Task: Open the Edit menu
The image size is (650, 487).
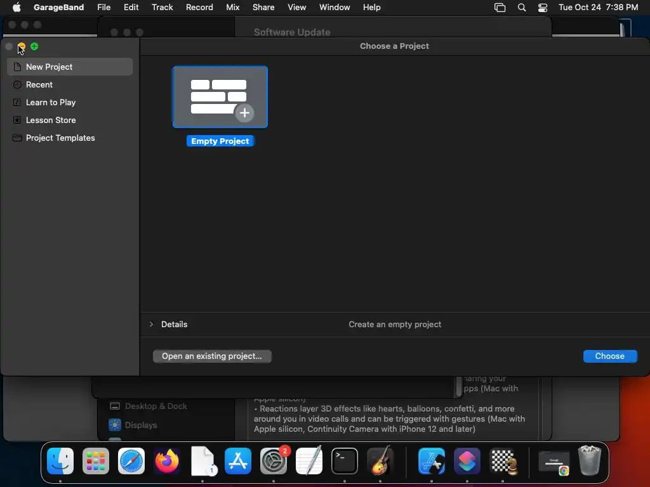Action: tap(131, 8)
